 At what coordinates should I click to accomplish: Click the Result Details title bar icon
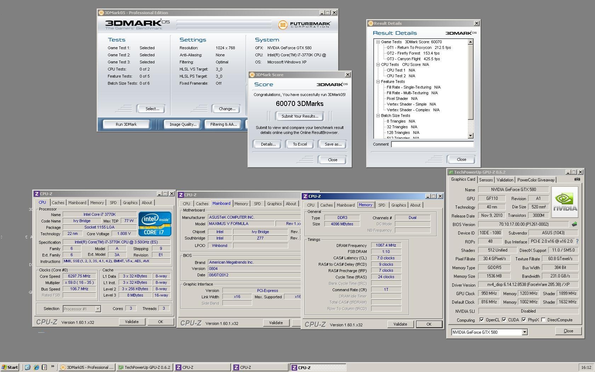[x=371, y=23]
